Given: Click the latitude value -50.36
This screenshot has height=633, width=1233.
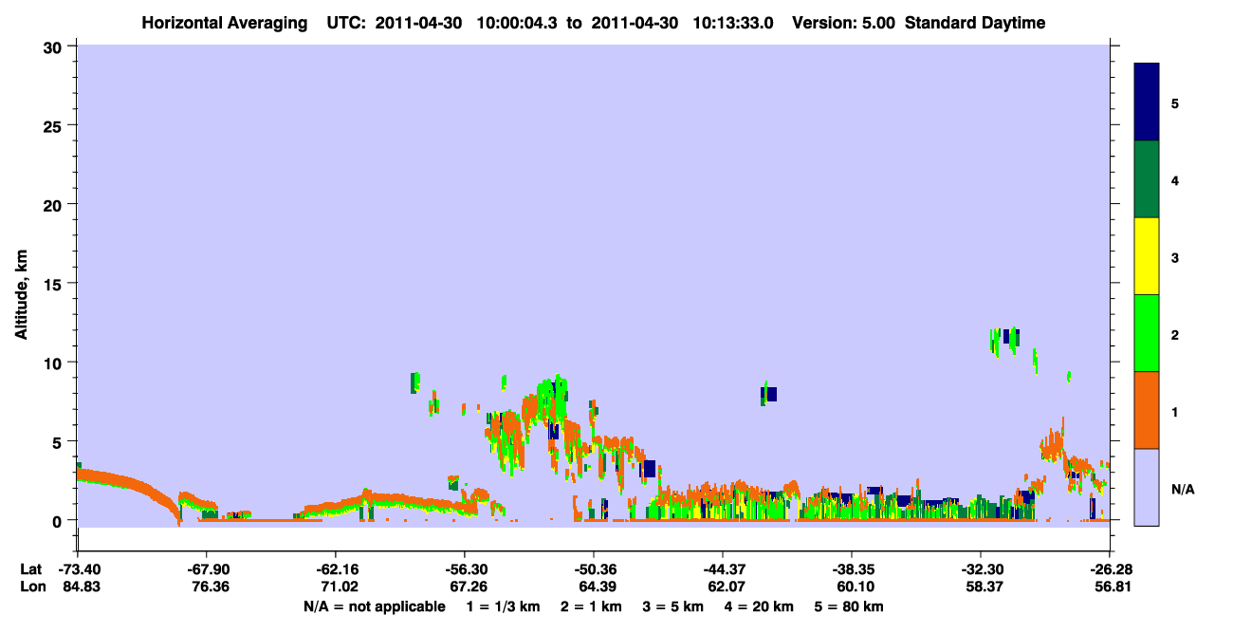Looking at the screenshot, I should [593, 569].
